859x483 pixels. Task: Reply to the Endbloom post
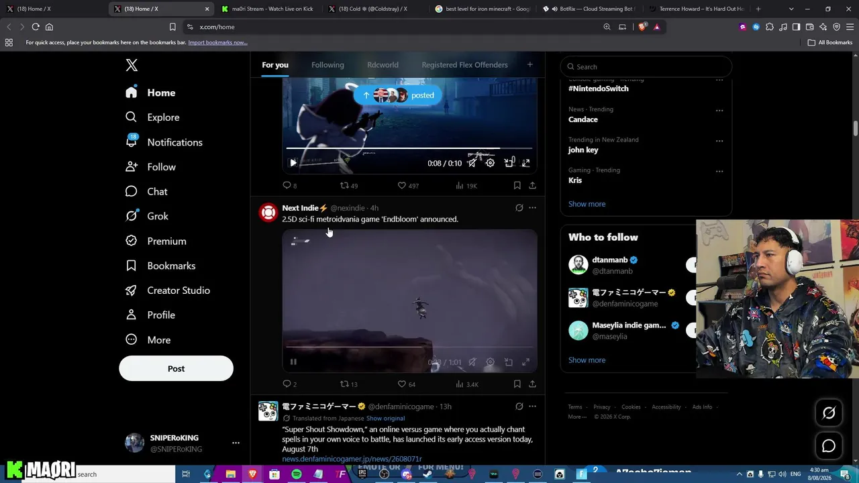(x=289, y=384)
